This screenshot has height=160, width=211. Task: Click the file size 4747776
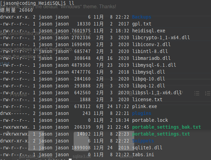(x=81, y=72)
